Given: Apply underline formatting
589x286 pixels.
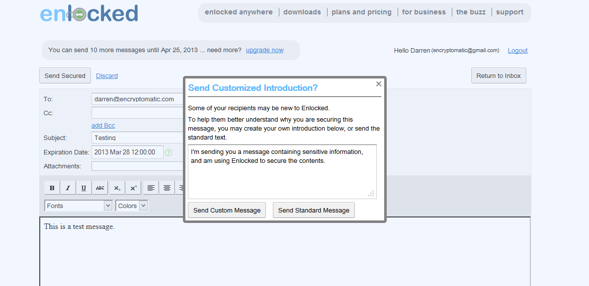Looking at the screenshot, I should pos(84,188).
